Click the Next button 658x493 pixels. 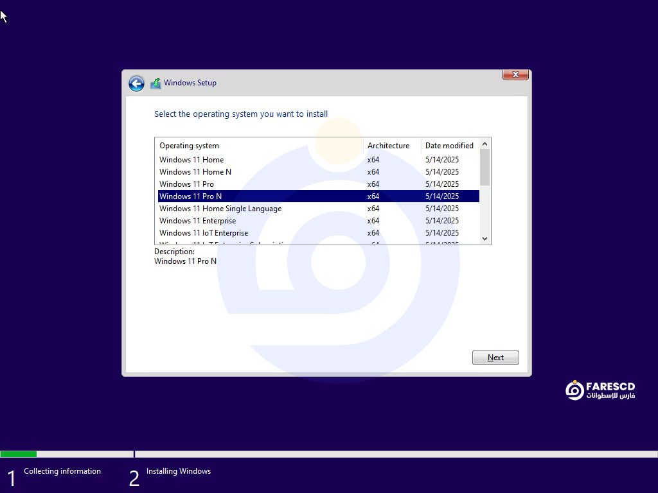click(495, 358)
